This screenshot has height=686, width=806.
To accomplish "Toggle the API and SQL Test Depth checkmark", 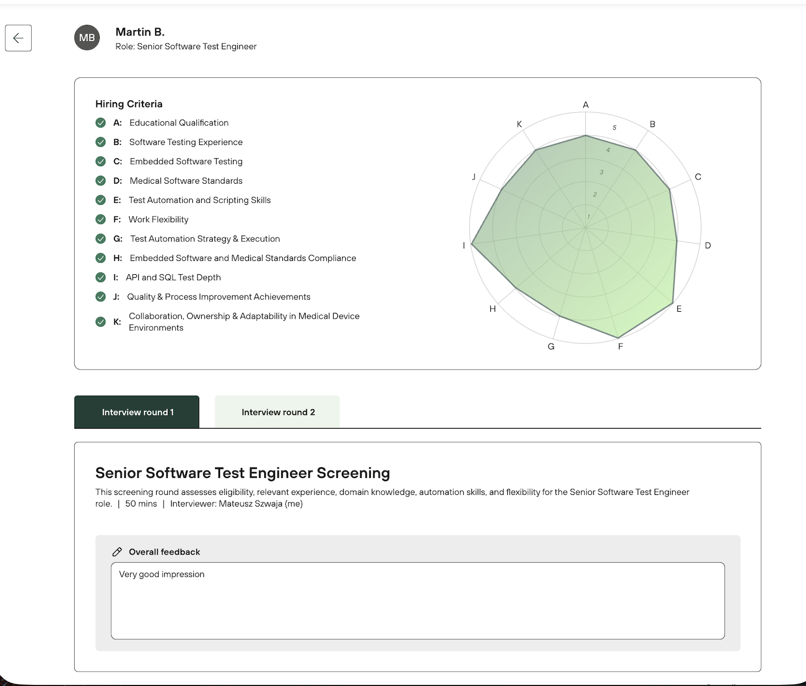I will pos(101,277).
